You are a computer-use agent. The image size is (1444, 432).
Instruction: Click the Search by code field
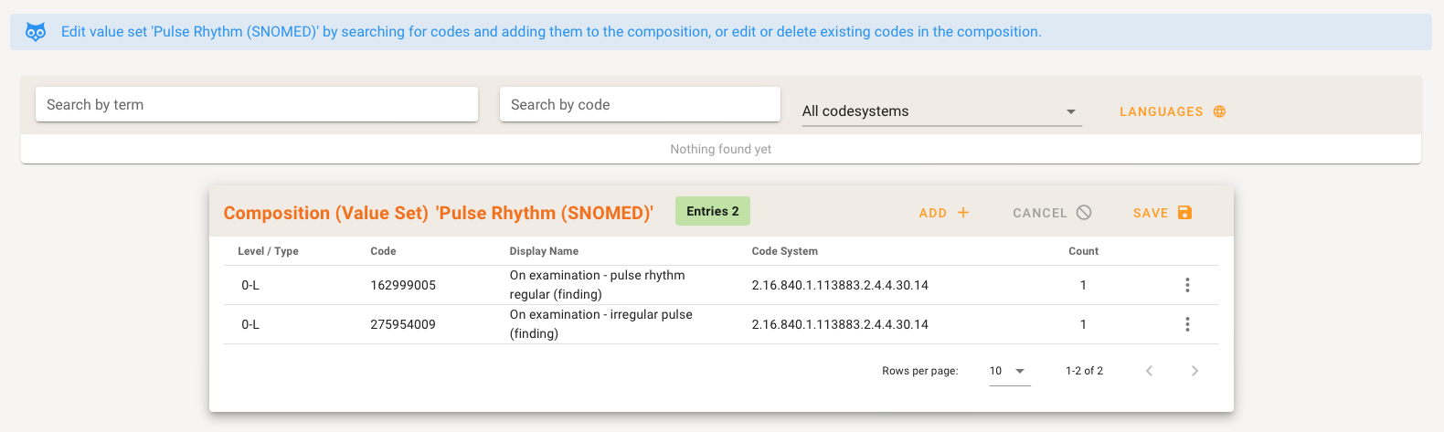pyautogui.click(x=640, y=104)
